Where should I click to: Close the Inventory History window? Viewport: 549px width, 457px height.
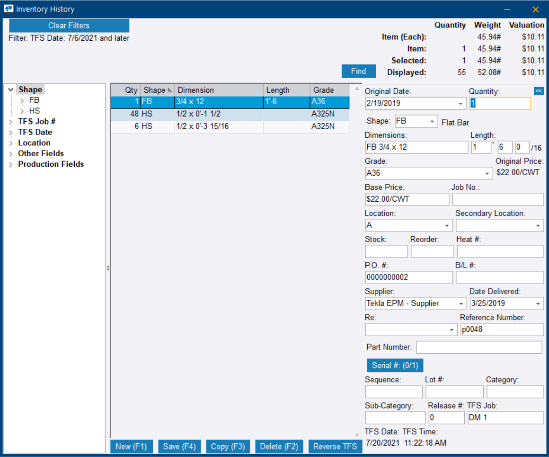[x=535, y=9]
